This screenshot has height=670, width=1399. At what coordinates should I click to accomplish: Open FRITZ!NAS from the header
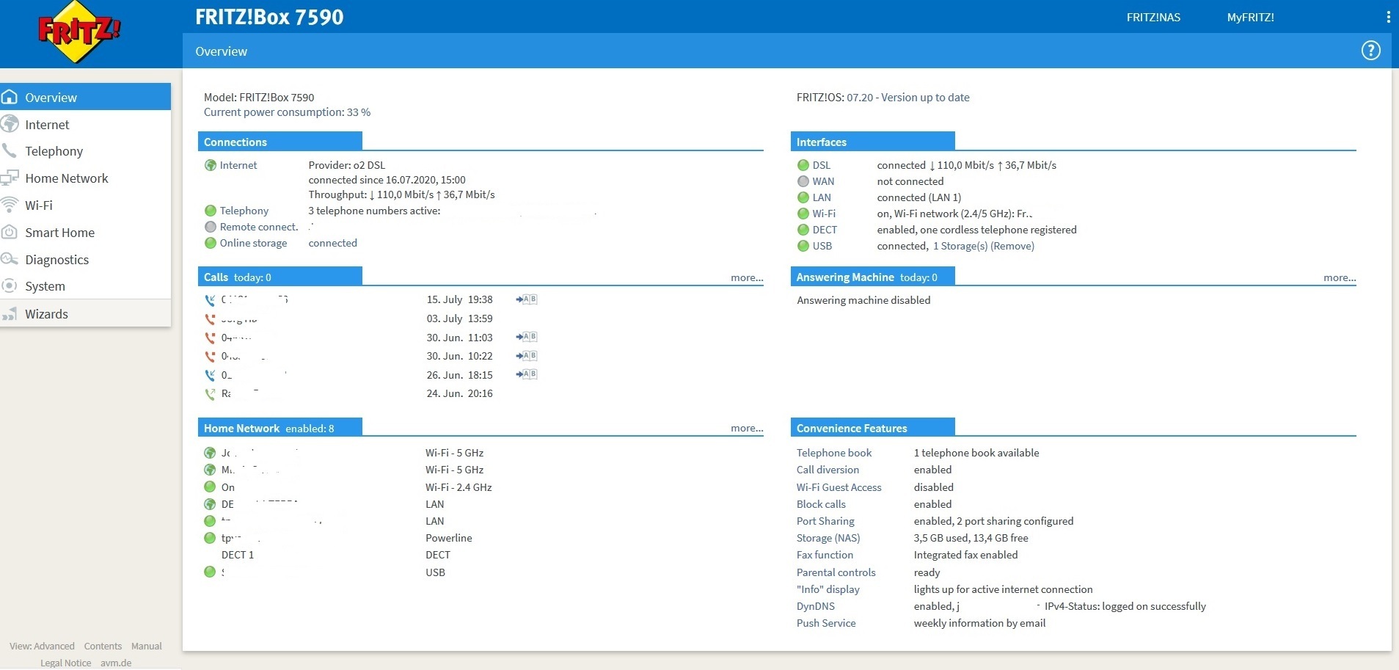pos(1153,17)
